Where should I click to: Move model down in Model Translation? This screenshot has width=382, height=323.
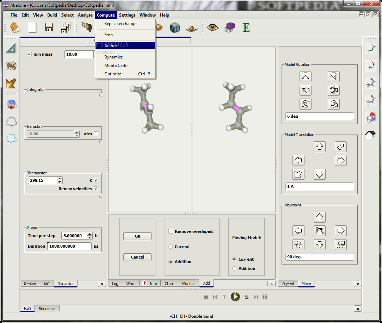coord(319,174)
